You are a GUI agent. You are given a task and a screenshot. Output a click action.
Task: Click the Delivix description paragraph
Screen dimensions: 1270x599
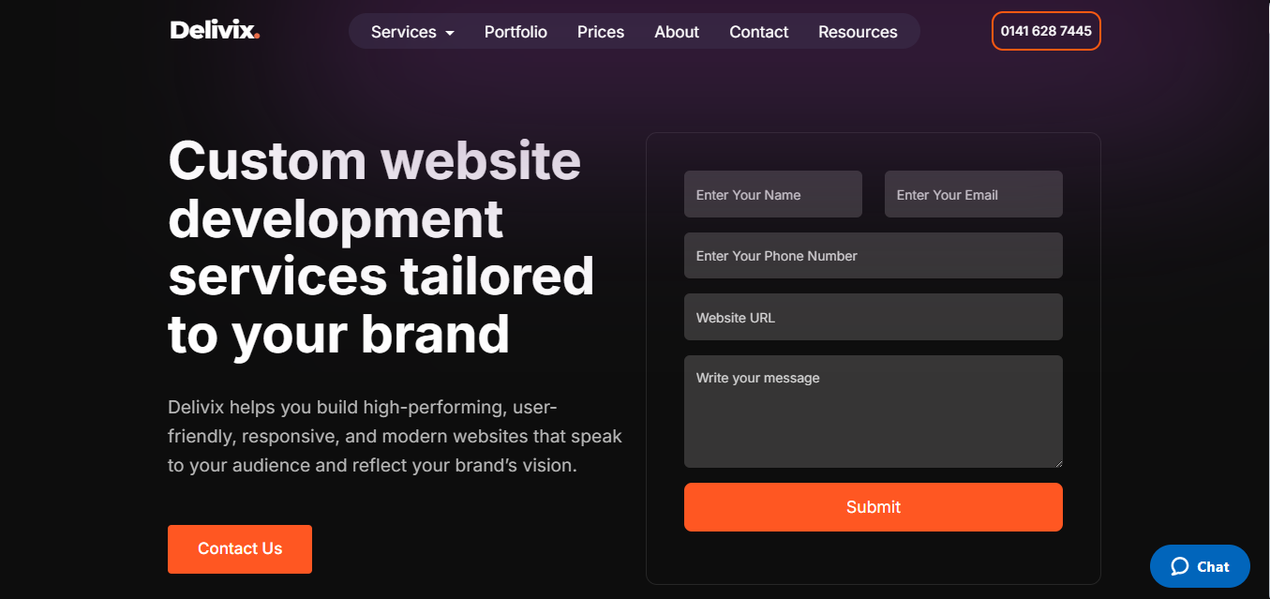(395, 436)
